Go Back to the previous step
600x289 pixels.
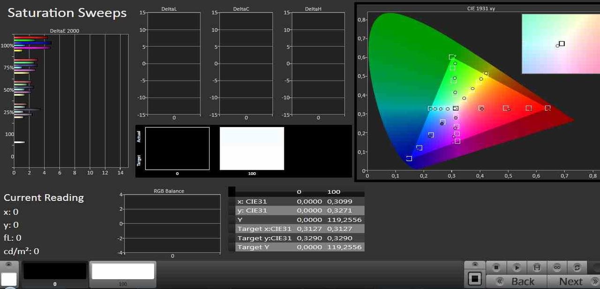tap(516, 281)
